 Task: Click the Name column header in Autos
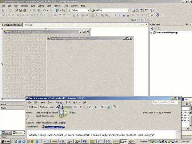coord(12,108)
